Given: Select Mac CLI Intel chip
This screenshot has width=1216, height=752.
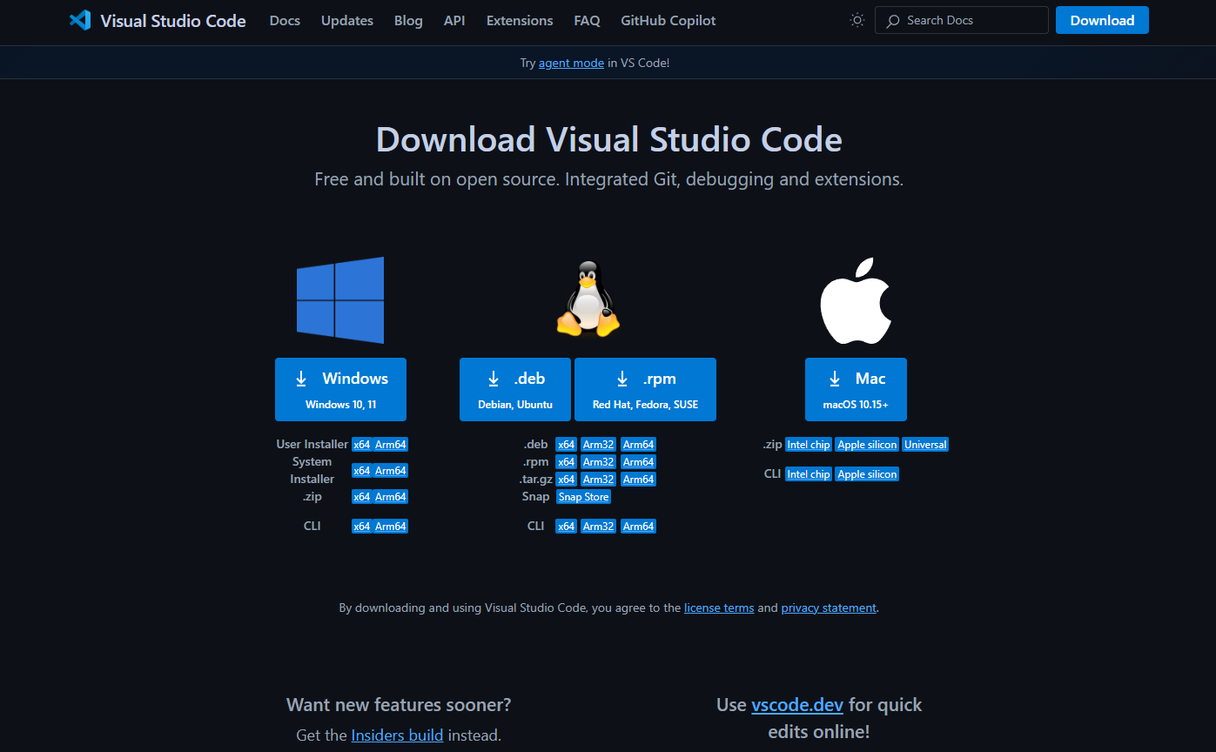Looking at the screenshot, I should click(x=809, y=474).
